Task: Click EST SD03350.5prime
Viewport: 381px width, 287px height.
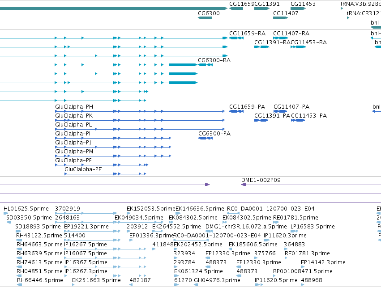Action: [x=29, y=218]
